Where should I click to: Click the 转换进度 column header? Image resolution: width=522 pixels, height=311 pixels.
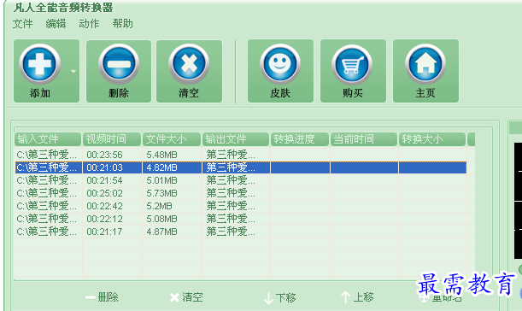pos(300,139)
